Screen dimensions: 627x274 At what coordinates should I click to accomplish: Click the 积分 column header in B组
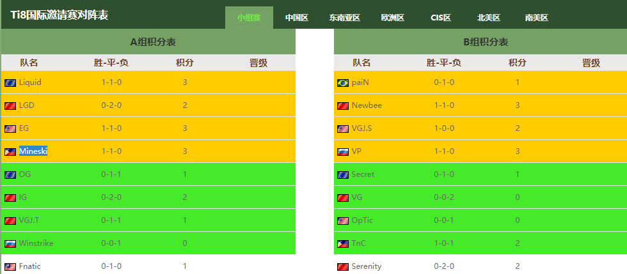(x=518, y=63)
